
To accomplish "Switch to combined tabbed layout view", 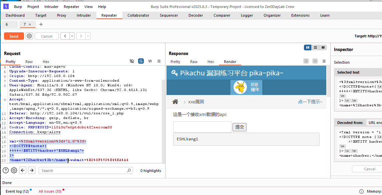I will [x=323, y=47].
